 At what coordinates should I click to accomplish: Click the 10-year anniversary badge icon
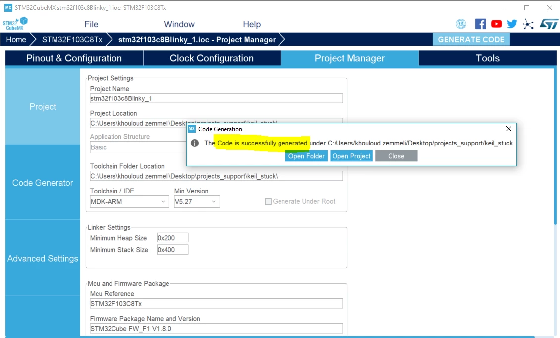461,24
